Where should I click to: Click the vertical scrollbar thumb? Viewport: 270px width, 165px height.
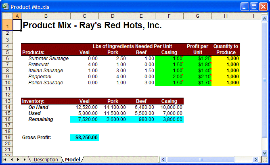click(x=264, y=79)
